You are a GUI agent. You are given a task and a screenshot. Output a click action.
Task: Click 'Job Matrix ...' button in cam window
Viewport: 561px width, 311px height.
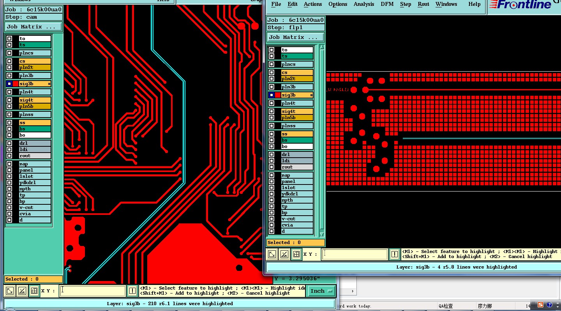34,27
